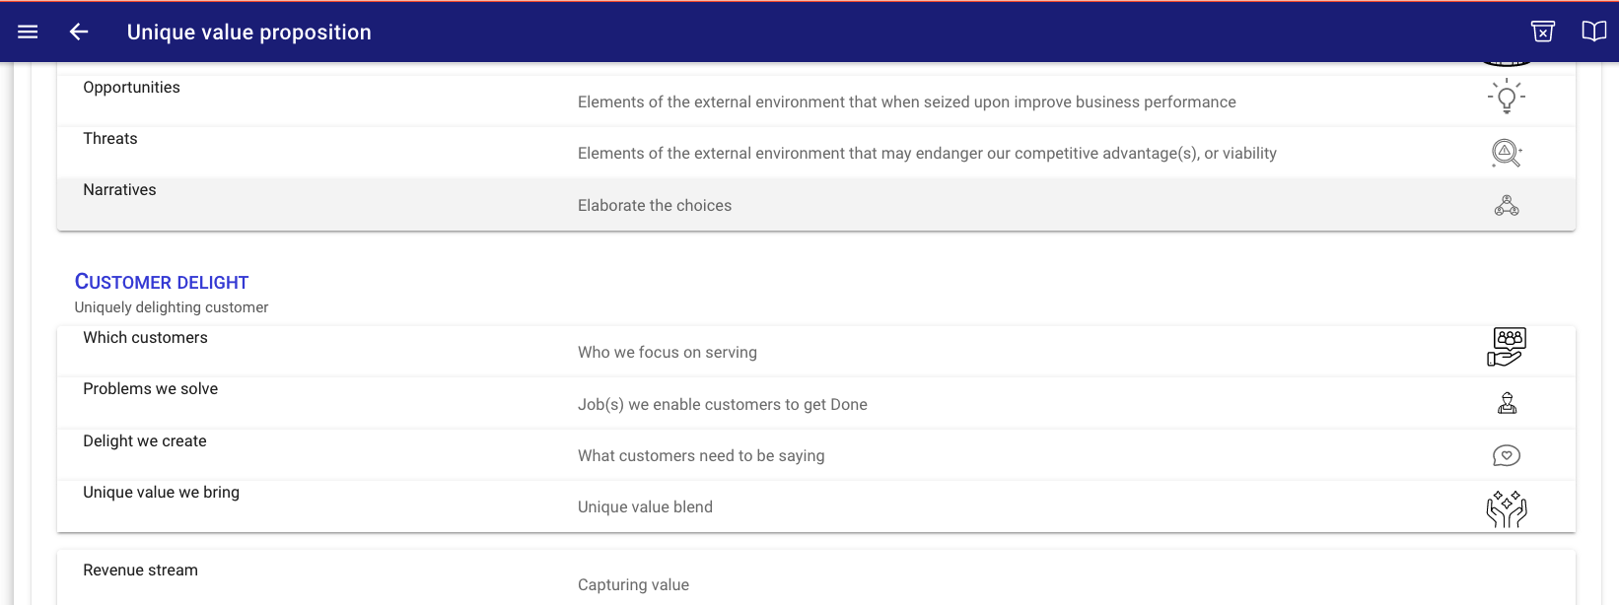Click the Delight heart speech-bubble icon
This screenshot has height=605, width=1619.
coord(1506,455)
